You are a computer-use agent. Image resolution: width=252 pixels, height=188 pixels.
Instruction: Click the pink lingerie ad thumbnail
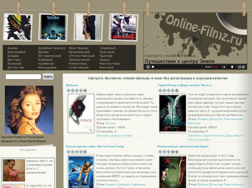click(14, 170)
